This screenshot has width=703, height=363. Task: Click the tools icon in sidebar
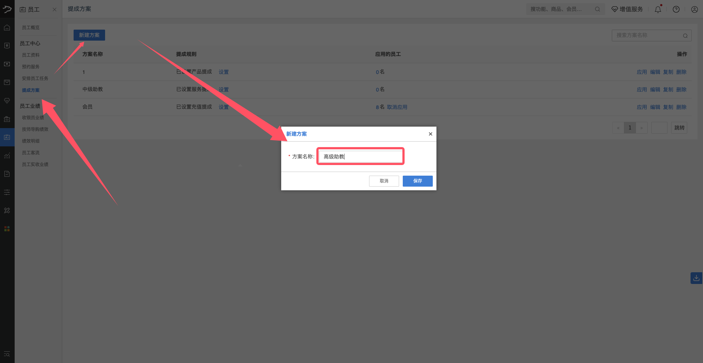coord(7,210)
